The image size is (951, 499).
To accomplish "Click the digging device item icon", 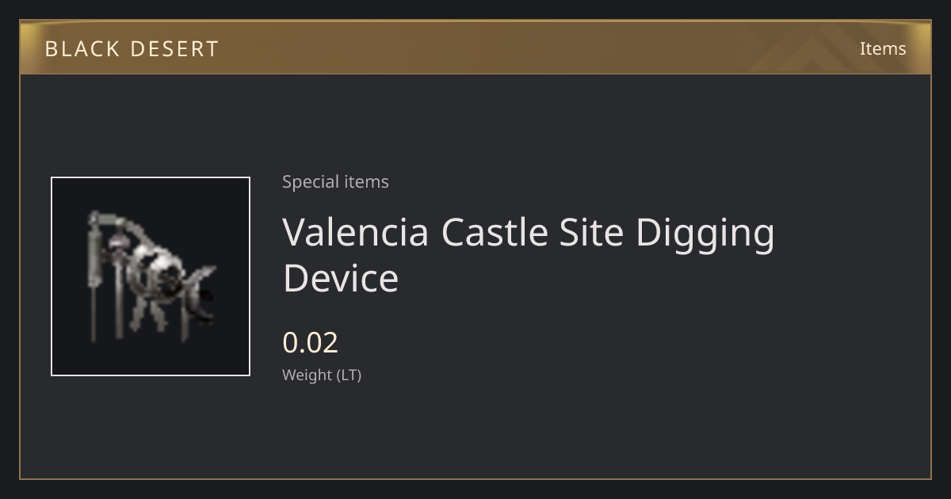I will [x=151, y=276].
